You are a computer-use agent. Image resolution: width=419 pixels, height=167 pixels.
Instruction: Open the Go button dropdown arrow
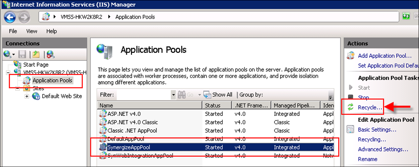(x=199, y=95)
